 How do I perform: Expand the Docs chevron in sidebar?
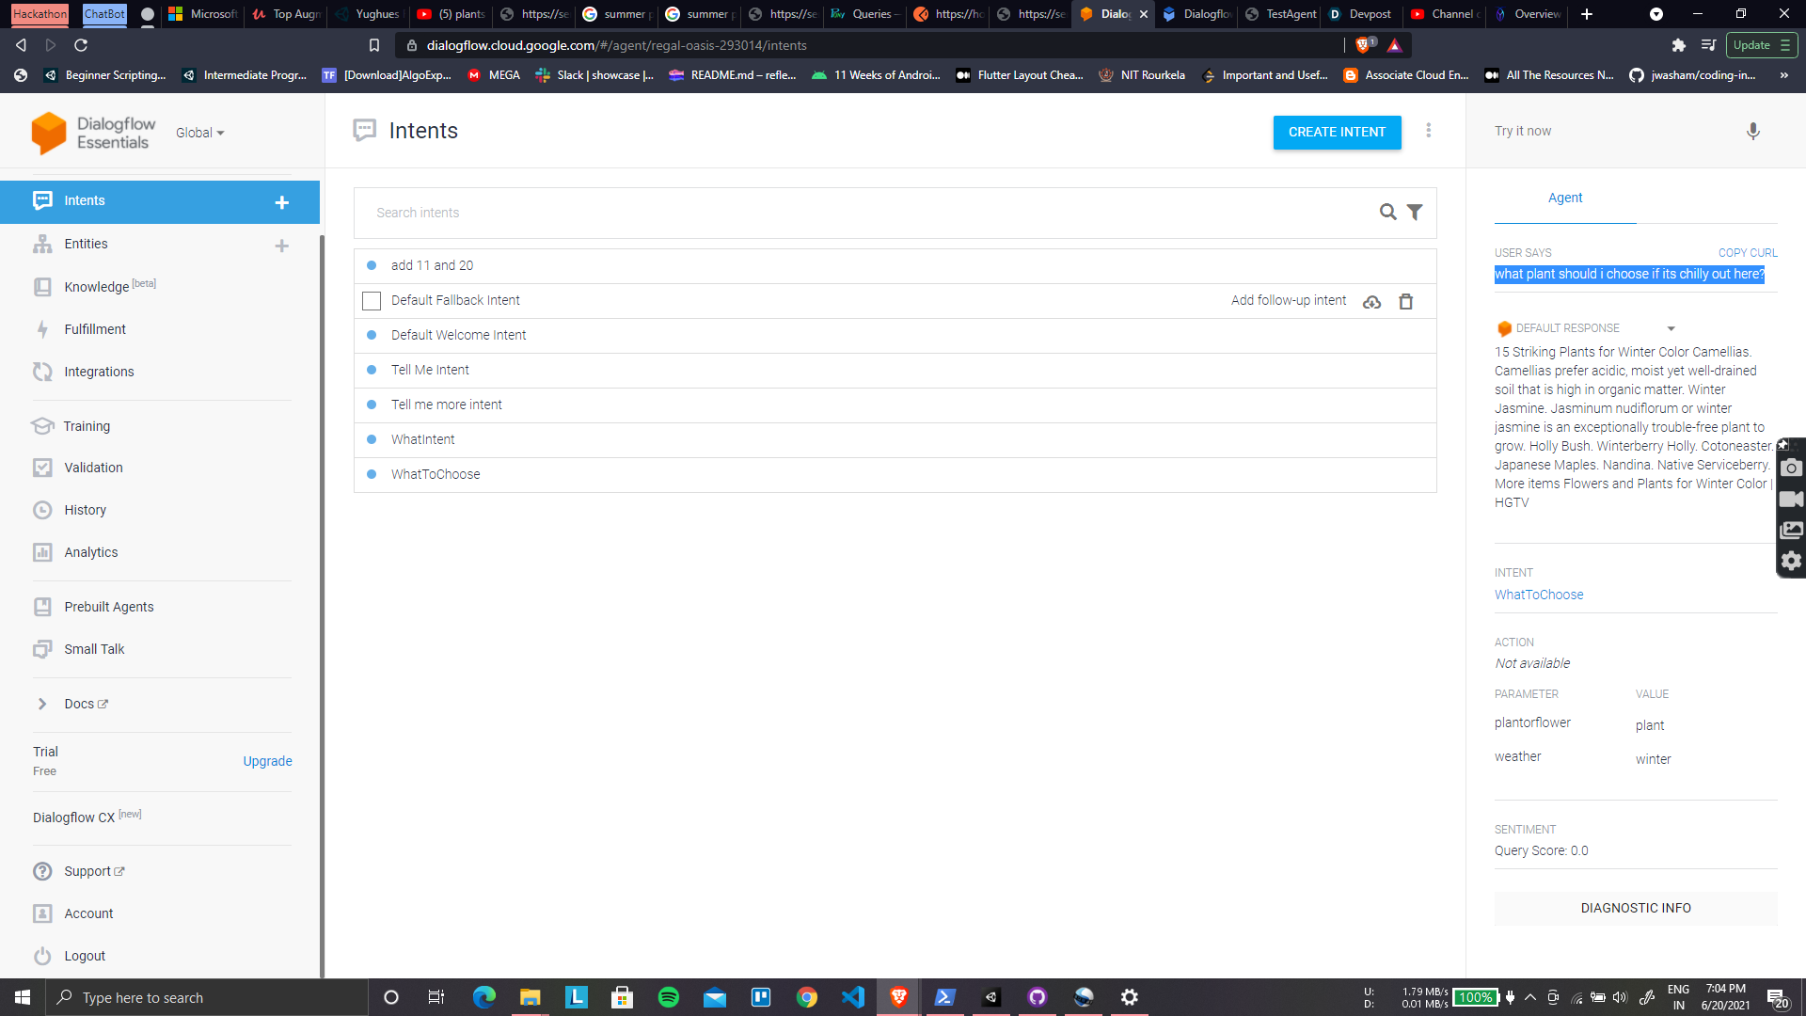coord(42,704)
